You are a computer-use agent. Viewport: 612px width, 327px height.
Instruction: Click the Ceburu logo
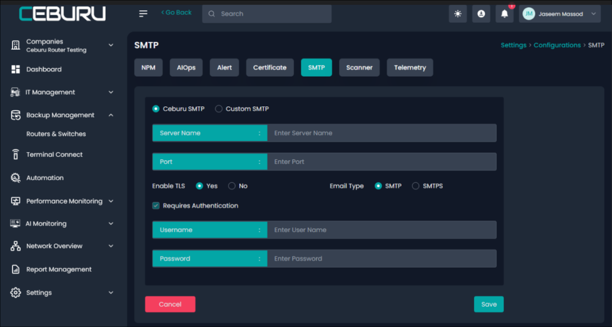[x=62, y=14]
